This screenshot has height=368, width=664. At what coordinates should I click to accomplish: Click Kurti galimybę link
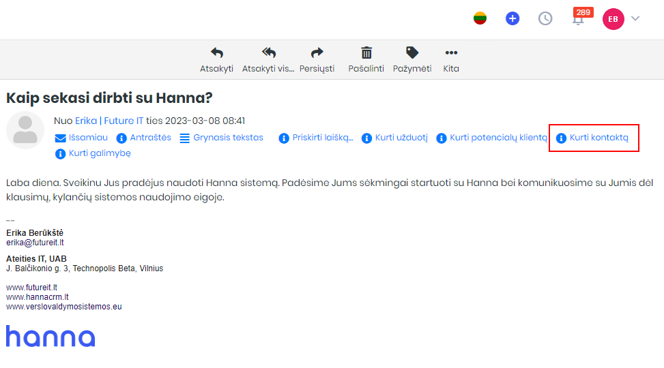(x=100, y=153)
